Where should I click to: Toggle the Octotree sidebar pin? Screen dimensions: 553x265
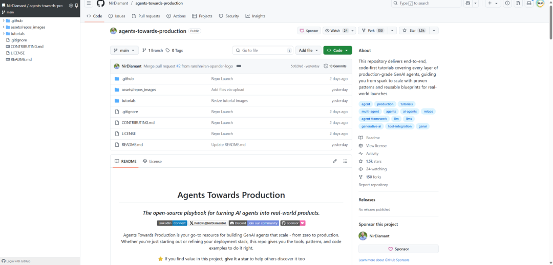point(76,6)
